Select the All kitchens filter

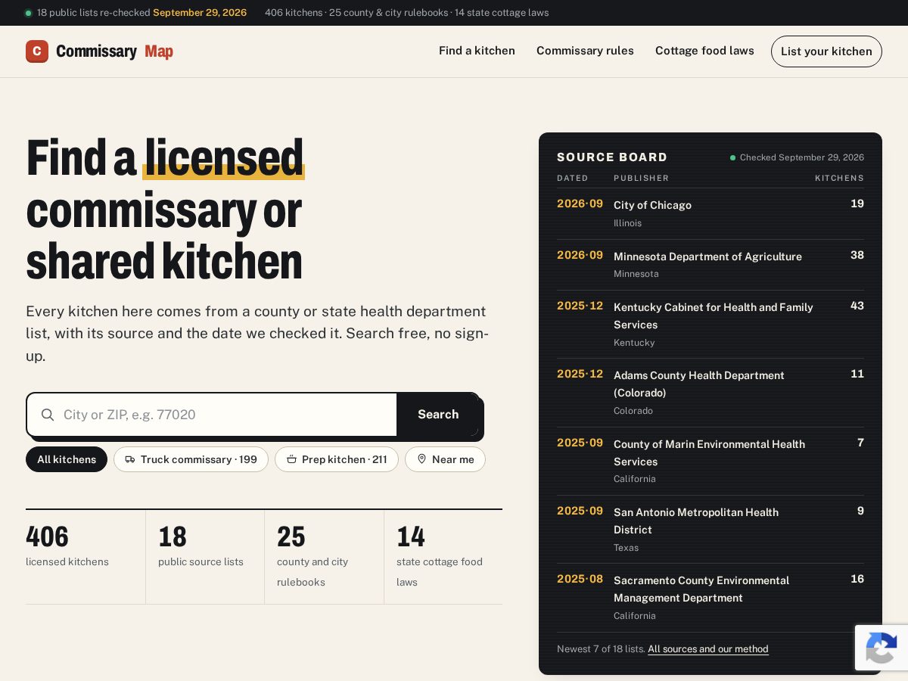click(67, 459)
